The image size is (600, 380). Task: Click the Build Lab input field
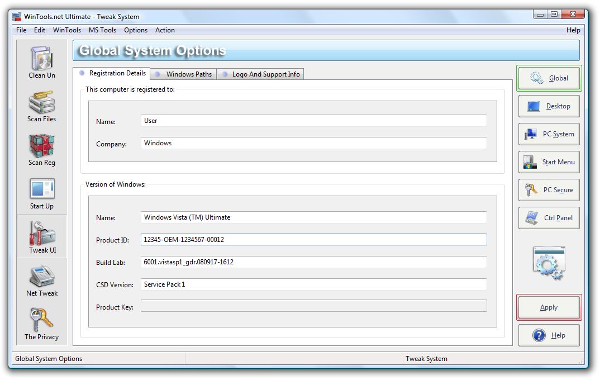tap(314, 262)
